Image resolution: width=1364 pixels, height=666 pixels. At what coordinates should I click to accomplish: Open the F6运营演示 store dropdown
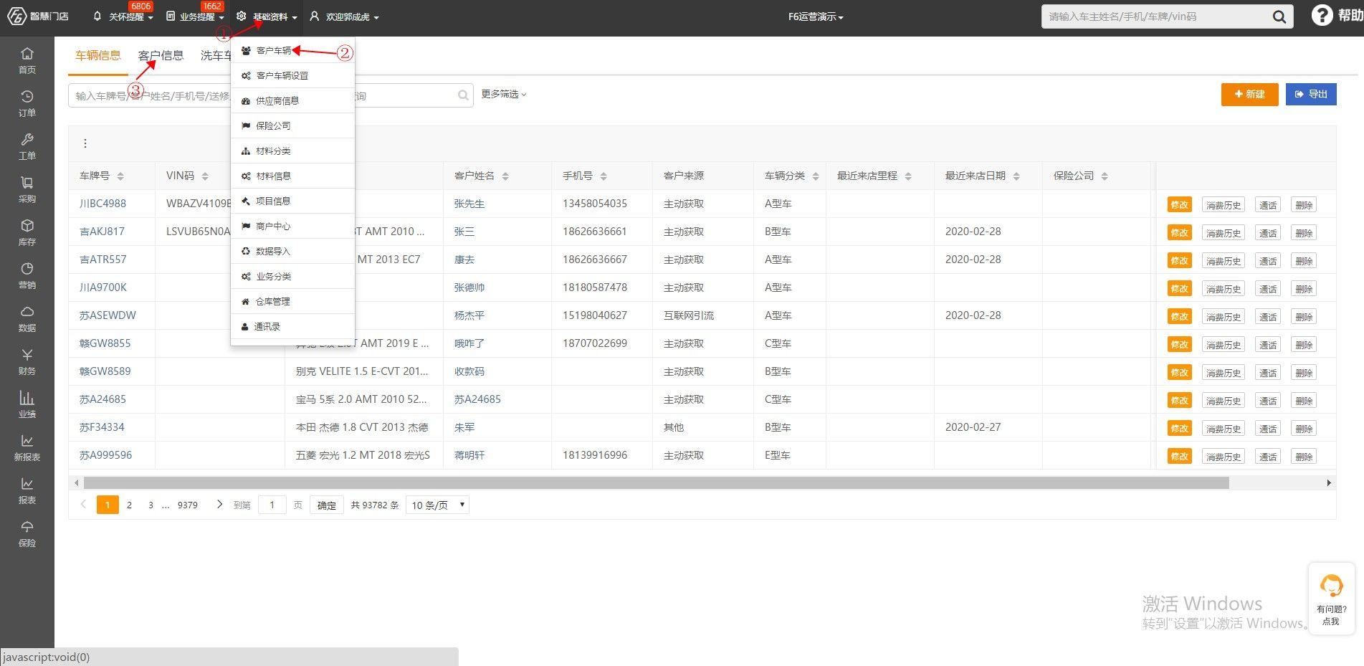tap(816, 16)
